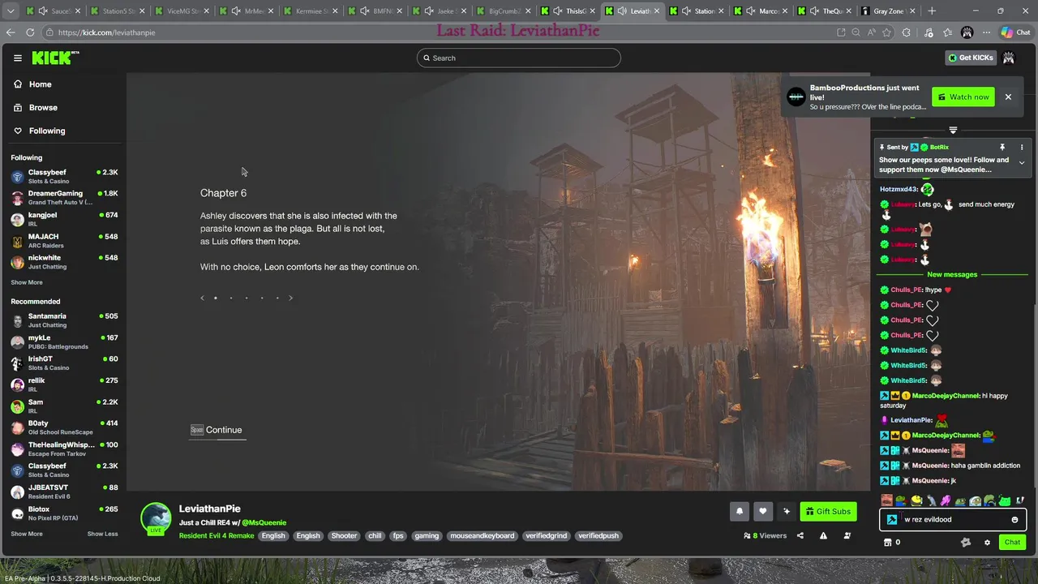Image resolution: width=1038 pixels, height=584 pixels.
Task: Toggle follow heart for LeviathanPie
Action: (763, 511)
